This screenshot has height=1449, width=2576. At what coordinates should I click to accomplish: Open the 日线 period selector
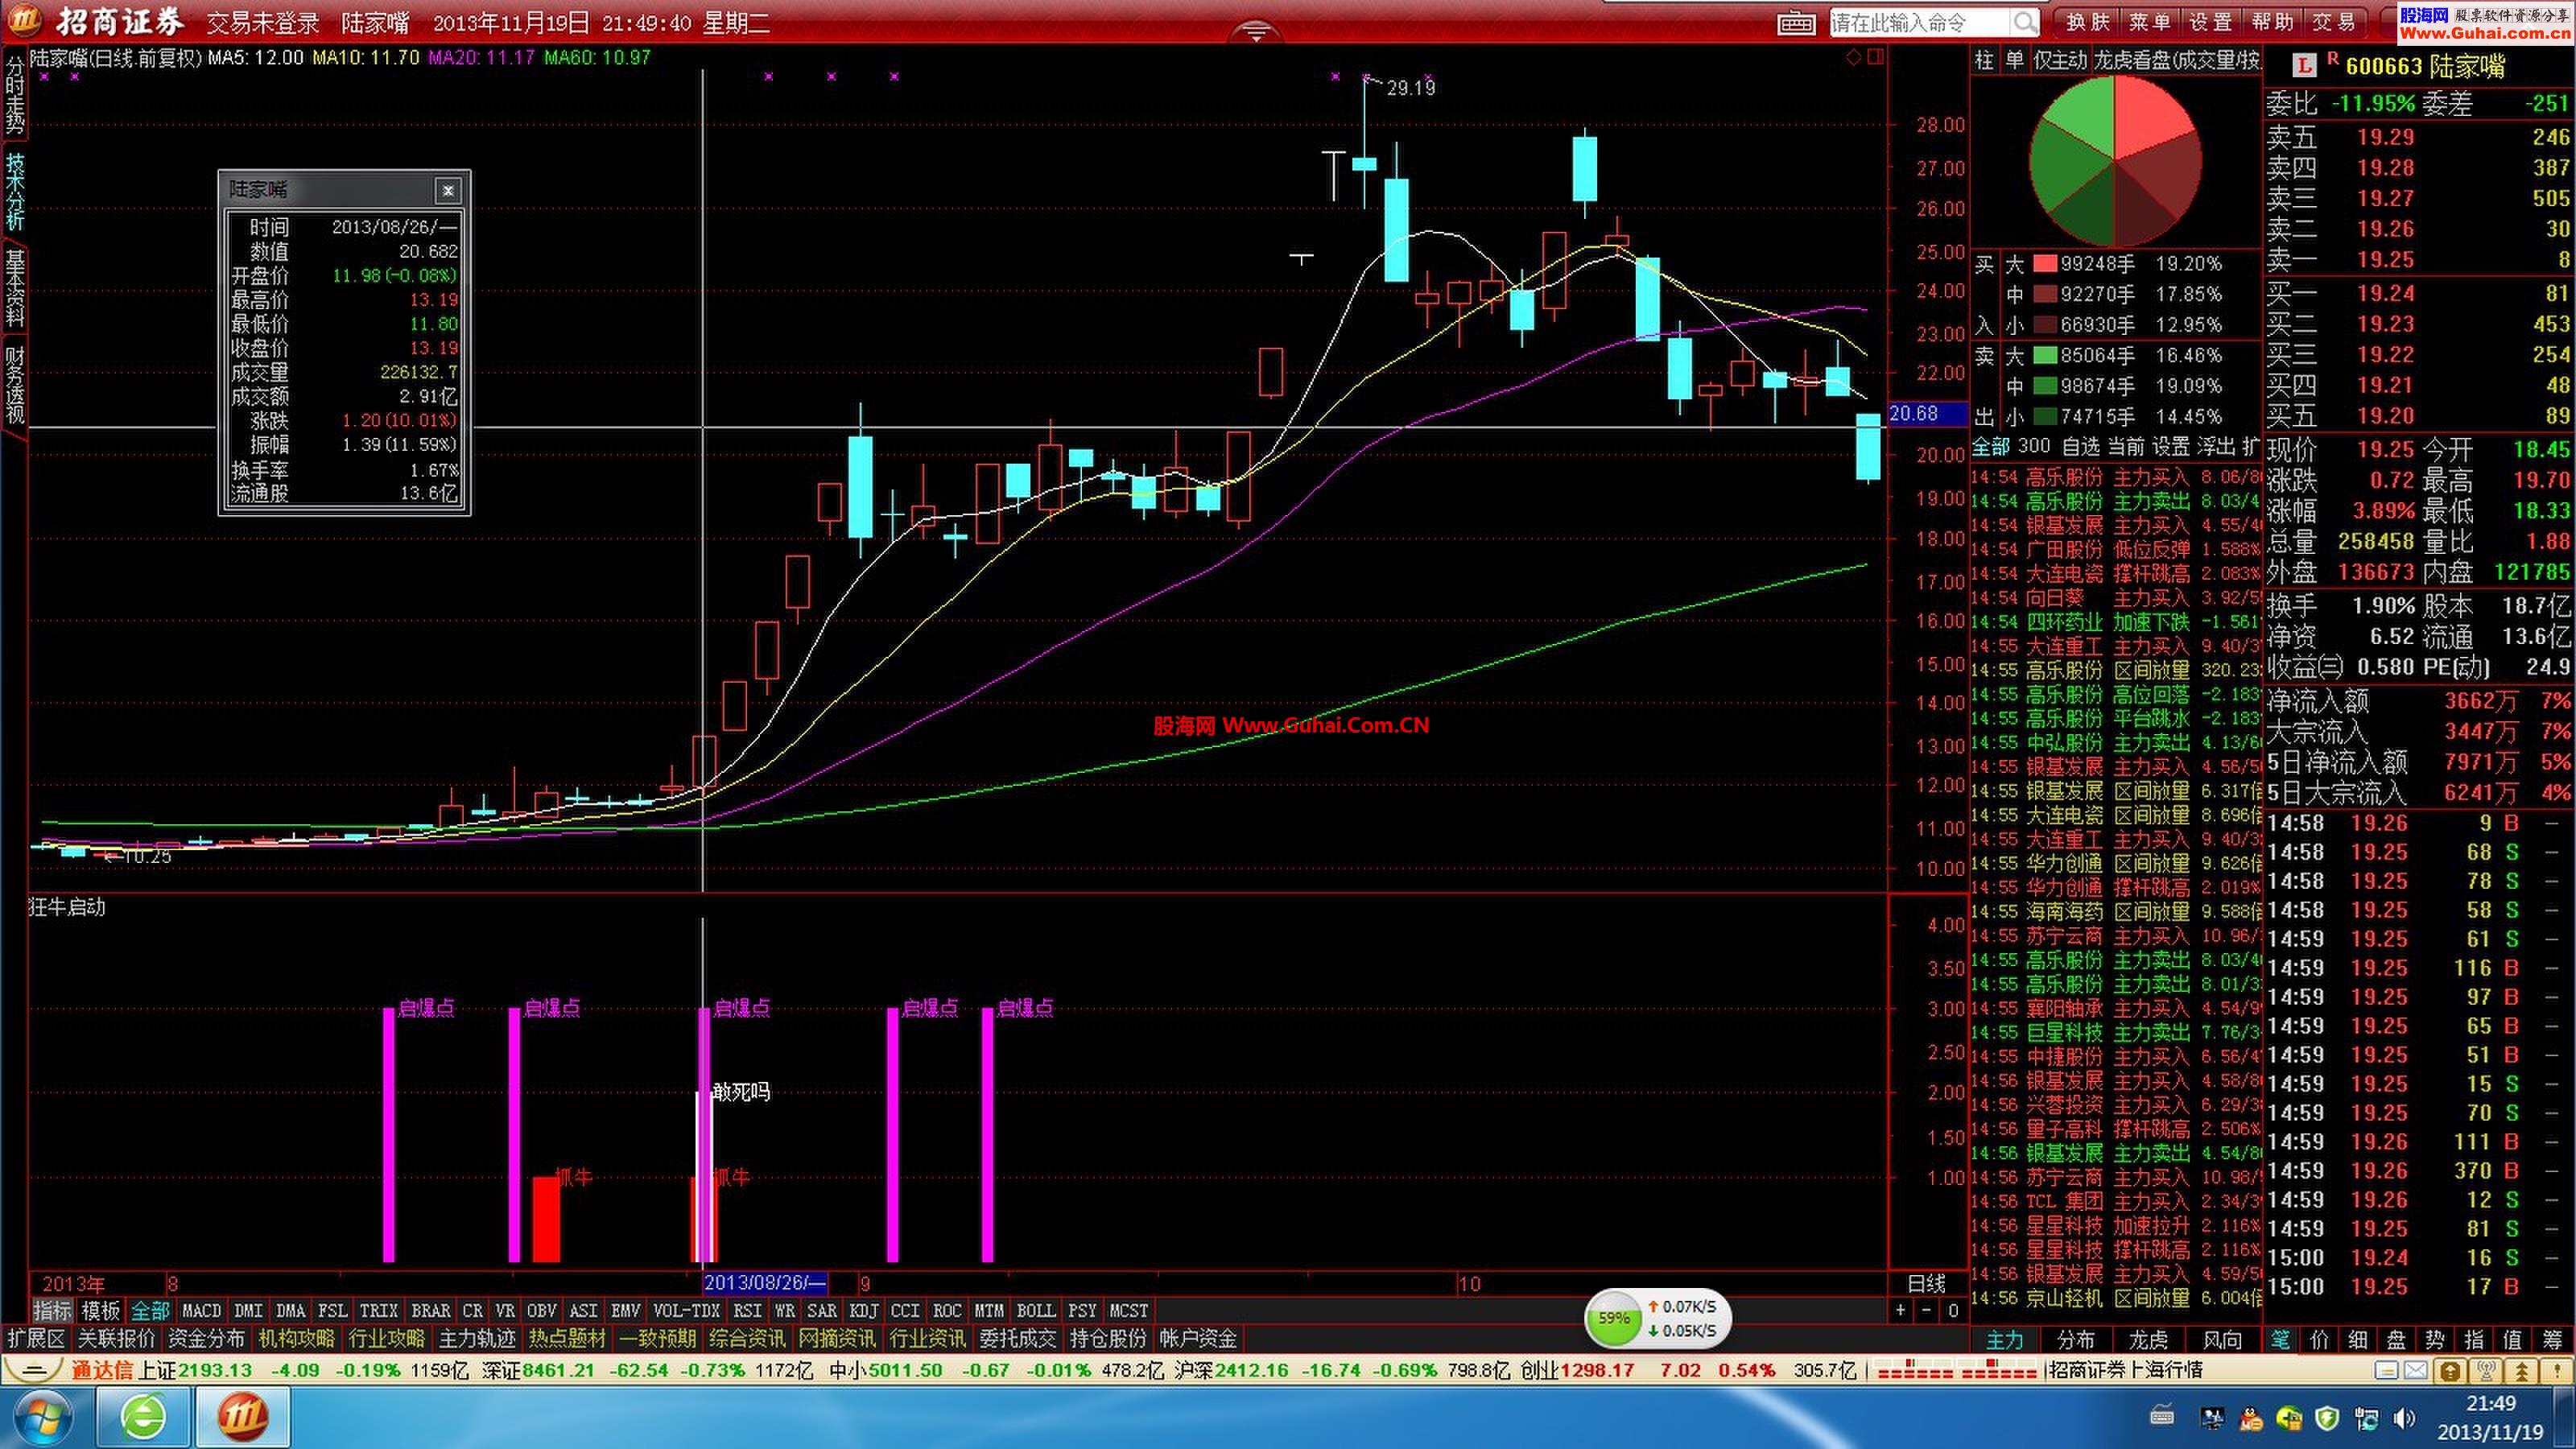(1926, 1284)
